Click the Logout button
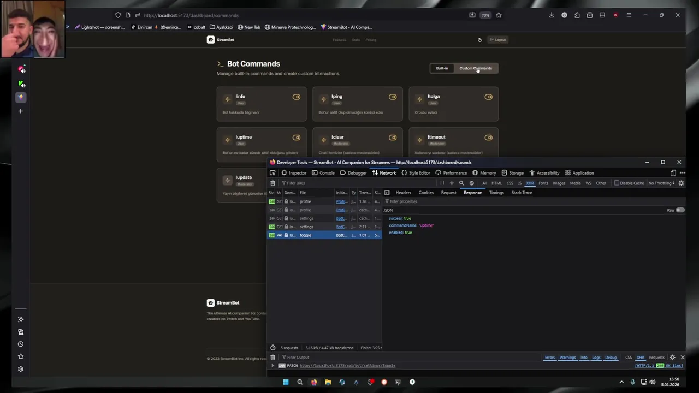The height and width of the screenshot is (393, 699). [497, 40]
